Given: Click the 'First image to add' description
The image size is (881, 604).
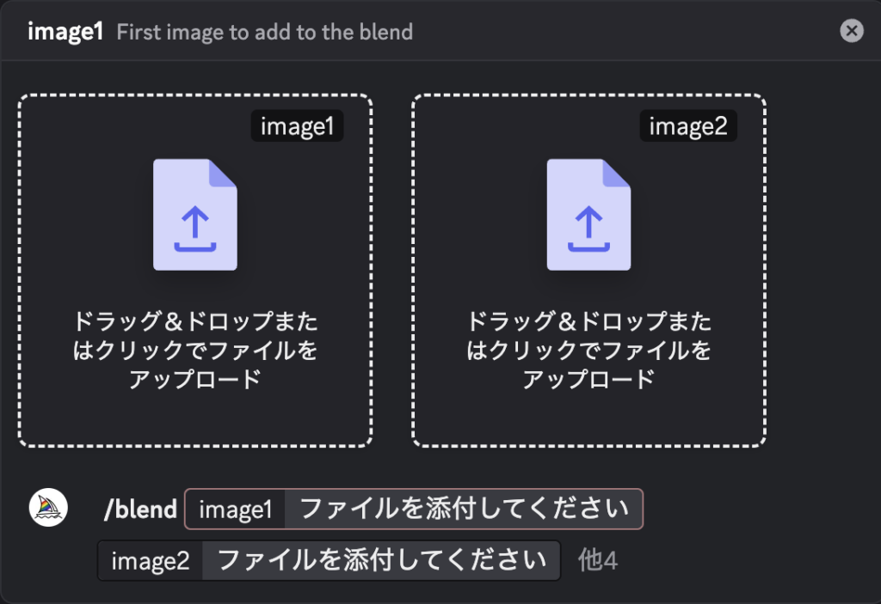Looking at the screenshot, I should pyautogui.click(x=264, y=33).
